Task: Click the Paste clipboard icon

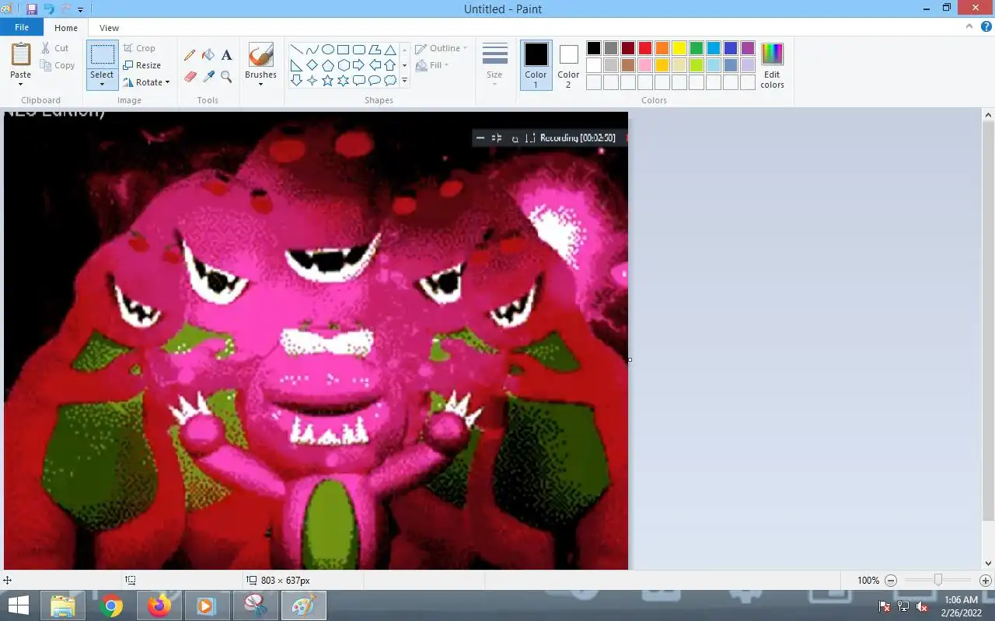Action: (21, 55)
